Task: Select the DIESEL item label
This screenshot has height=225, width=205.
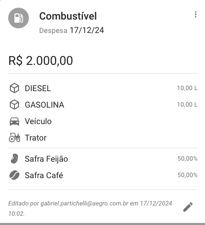Action: click(x=38, y=89)
